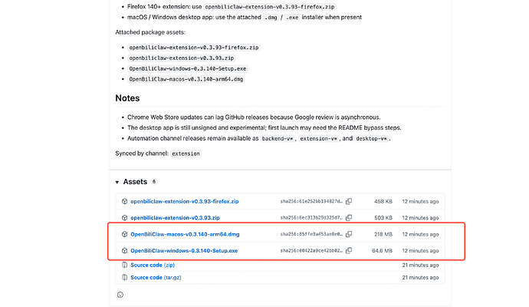Click package icon beside firefox.zip asset
Image resolution: width=529 pixels, height=307 pixels.
124,201
